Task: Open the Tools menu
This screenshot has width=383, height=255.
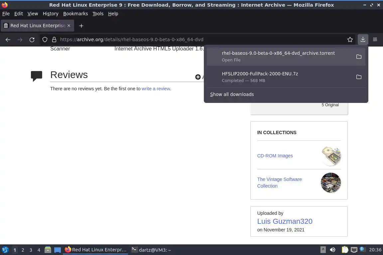Action: coord(98,14)
